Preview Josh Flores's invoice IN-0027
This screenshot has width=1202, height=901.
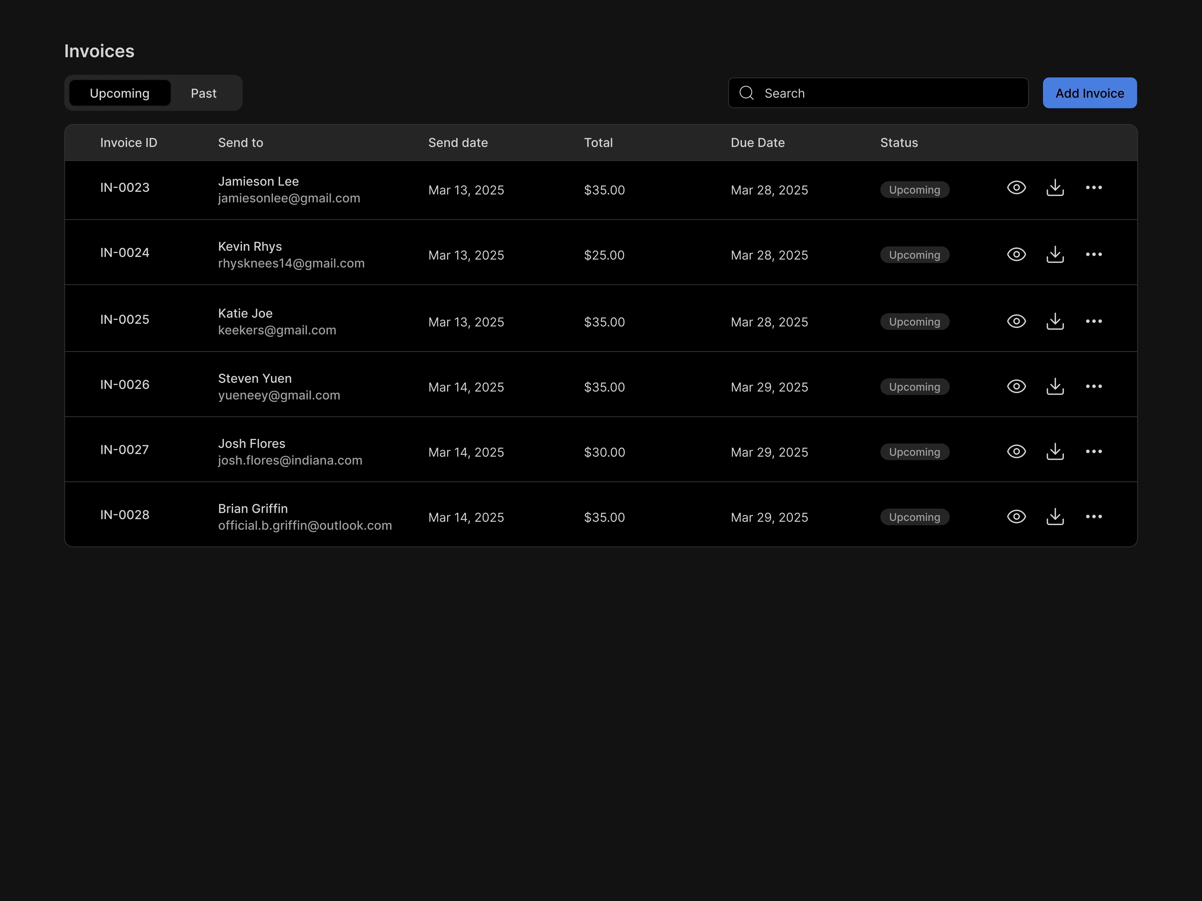(1016, 451)
